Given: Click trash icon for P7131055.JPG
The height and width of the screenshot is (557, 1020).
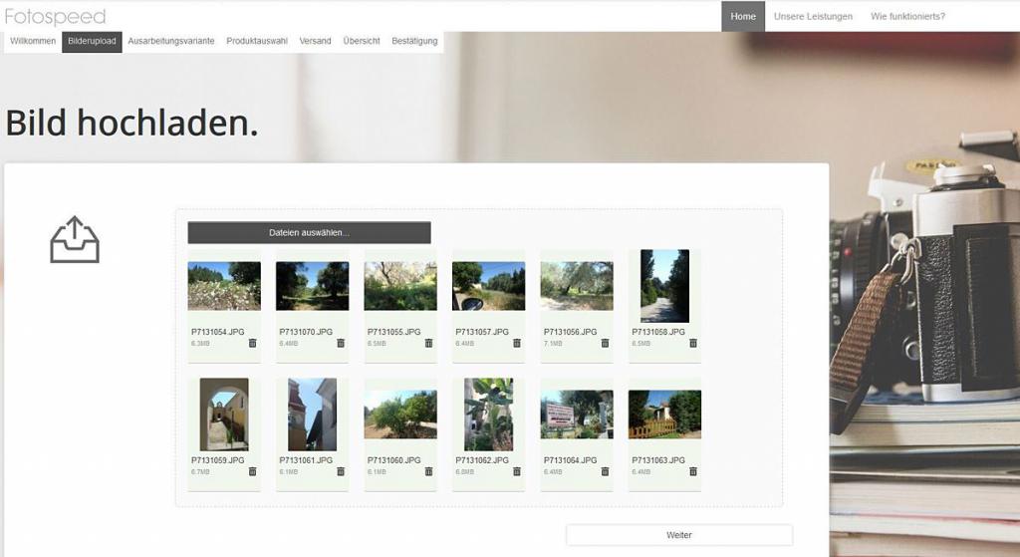Looking at the screenshot, I should coord(428,343).
